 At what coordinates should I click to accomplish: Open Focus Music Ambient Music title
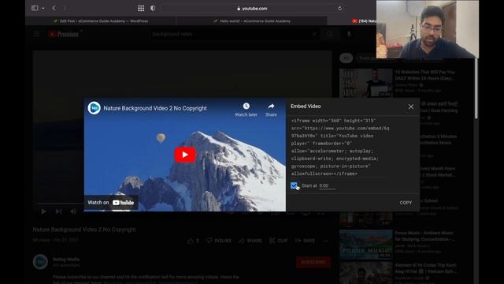424,236
